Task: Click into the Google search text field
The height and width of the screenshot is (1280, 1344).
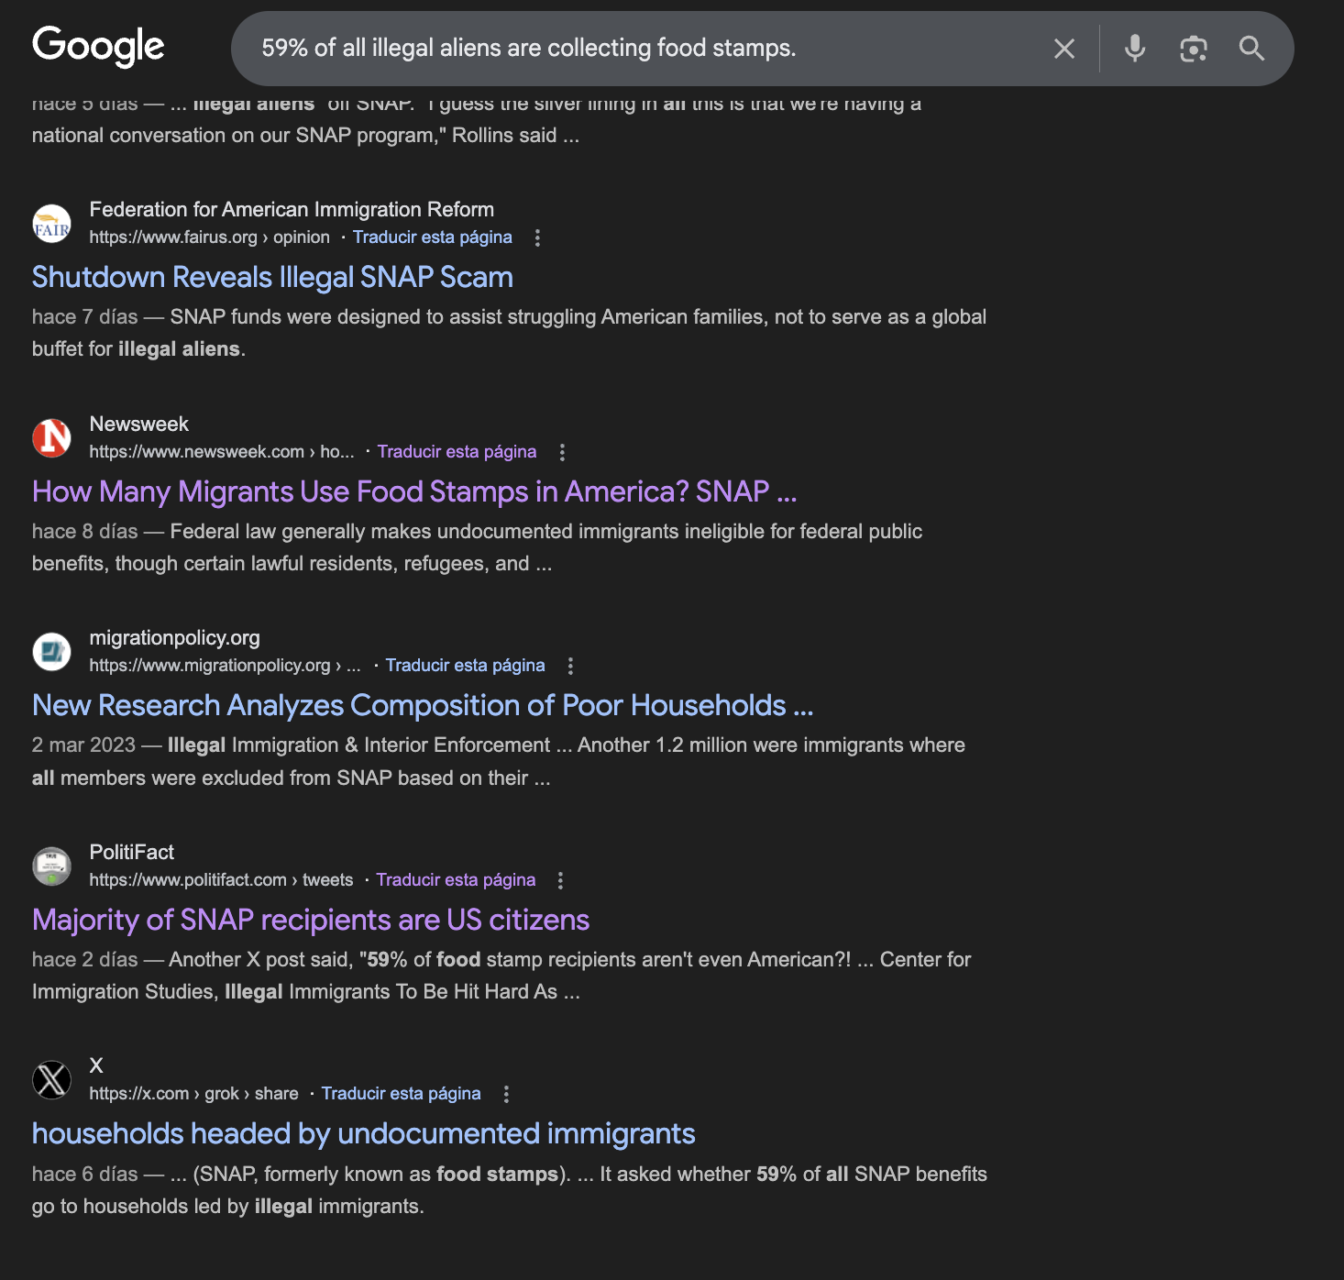Action: point(642,49)
